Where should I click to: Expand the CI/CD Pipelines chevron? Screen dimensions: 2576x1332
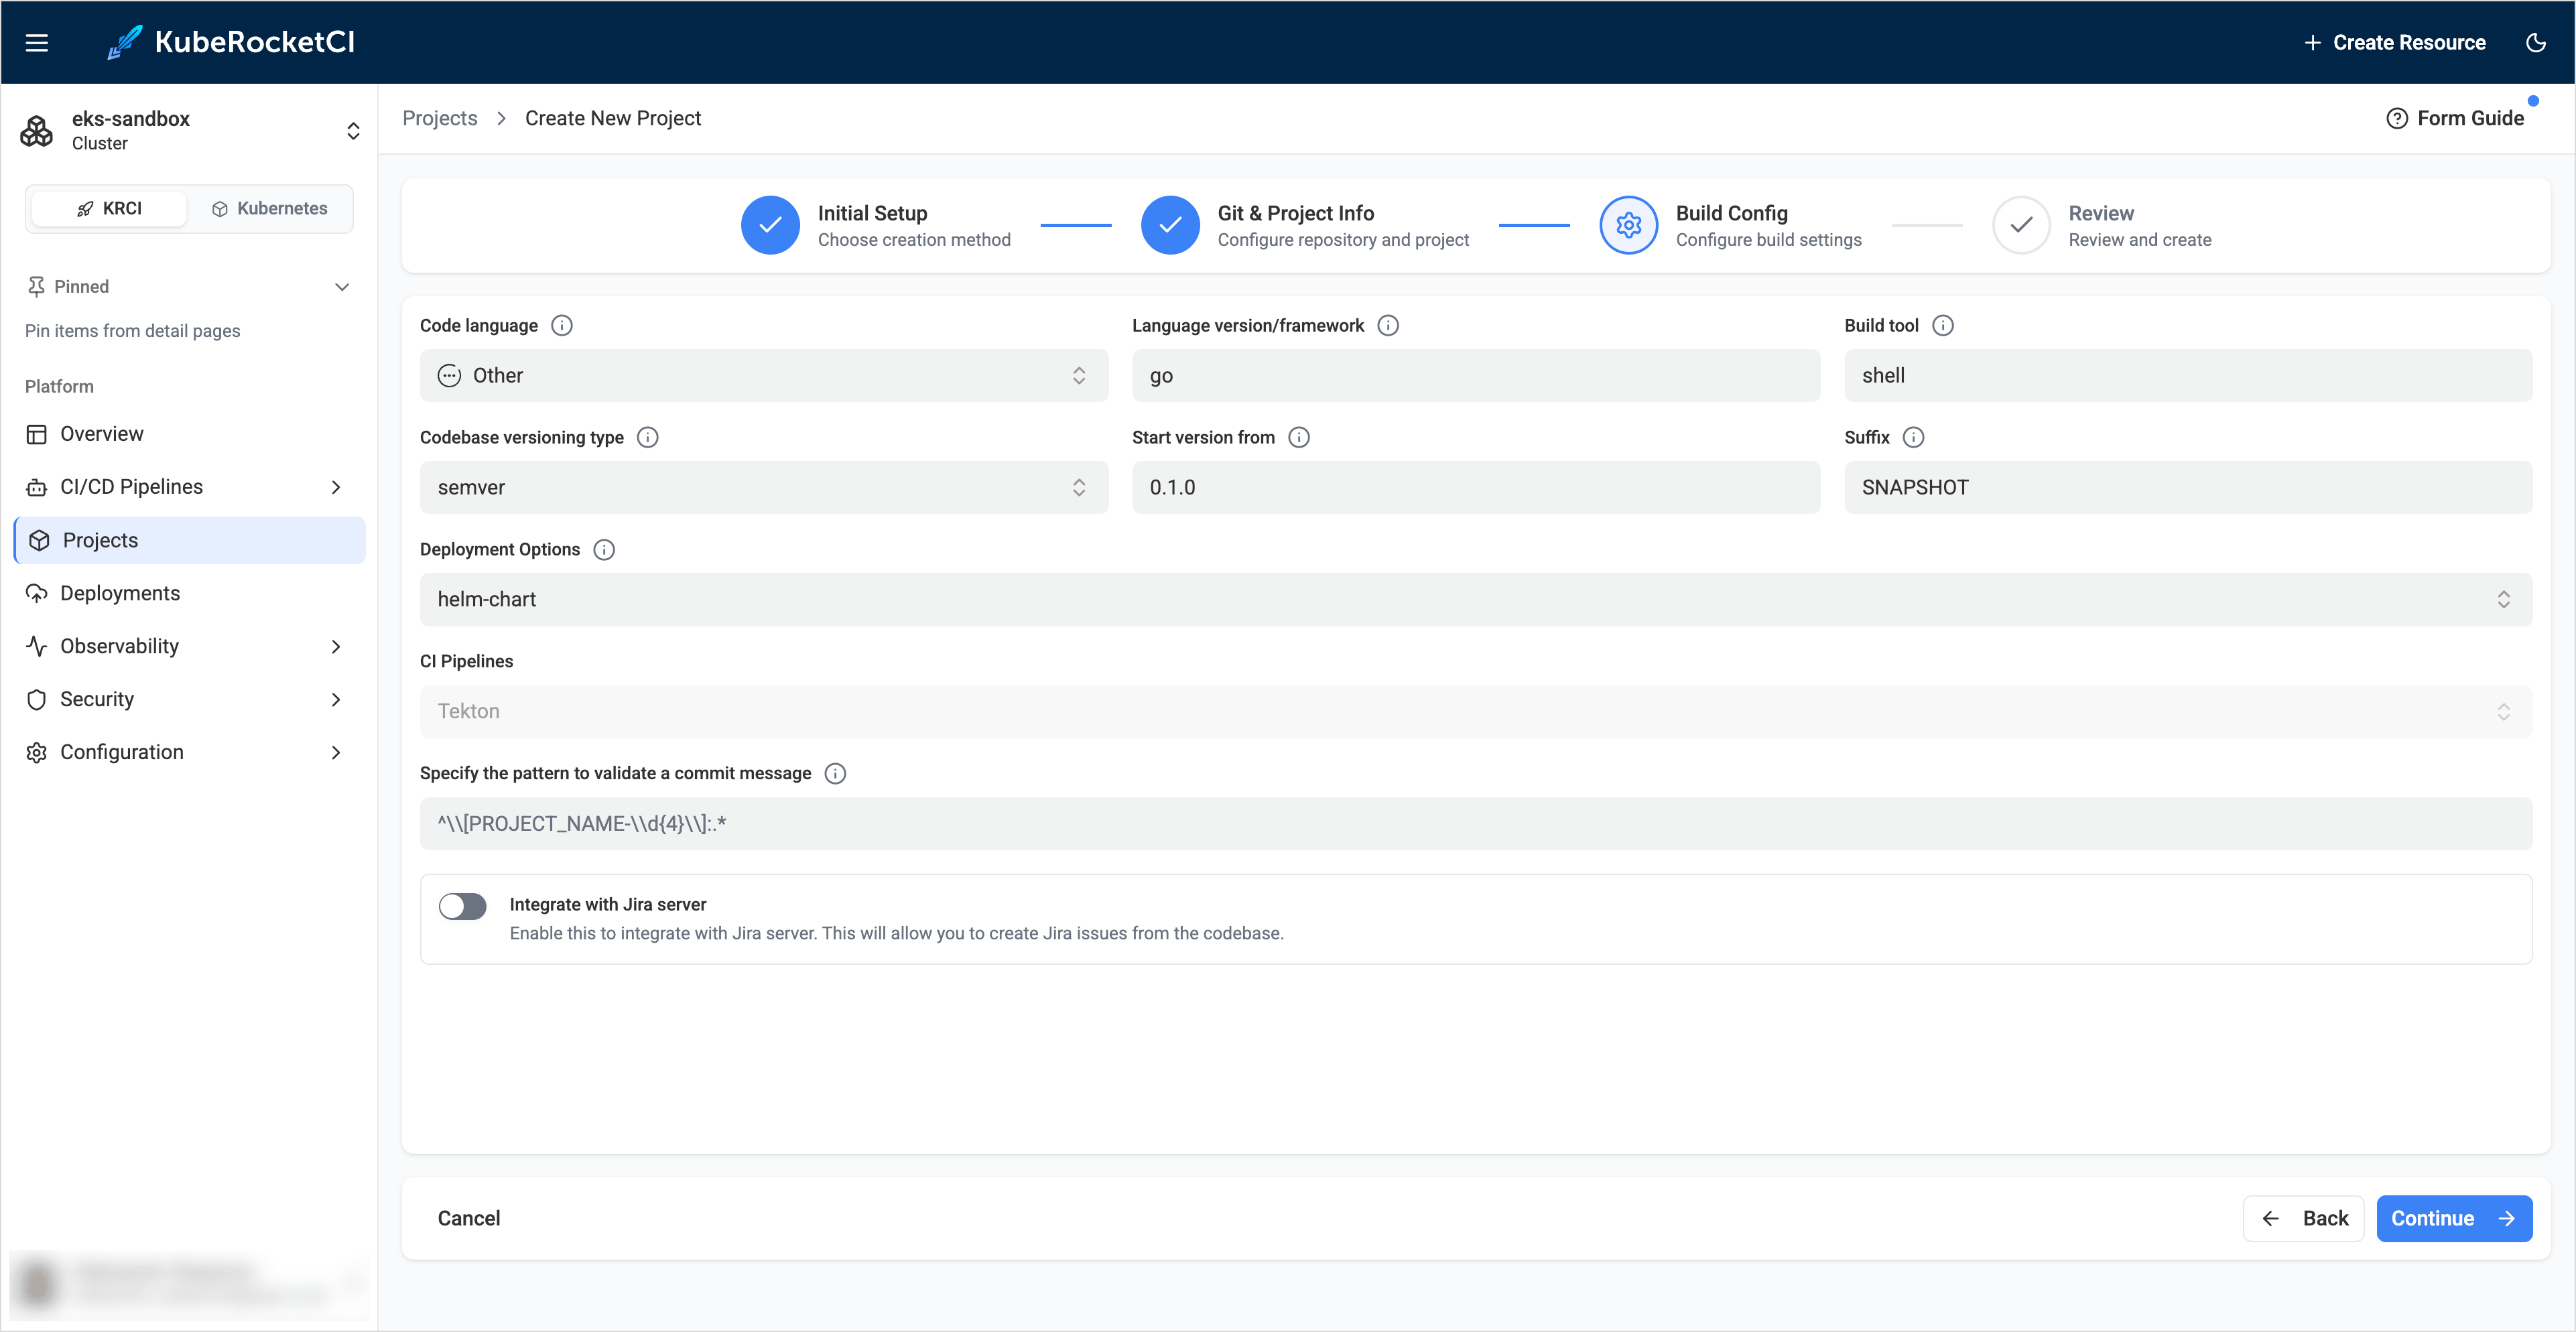(x=336, y=487)
